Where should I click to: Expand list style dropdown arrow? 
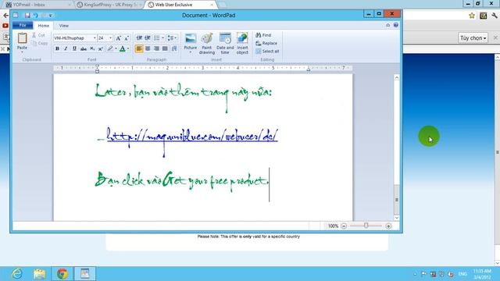[162, 38]
